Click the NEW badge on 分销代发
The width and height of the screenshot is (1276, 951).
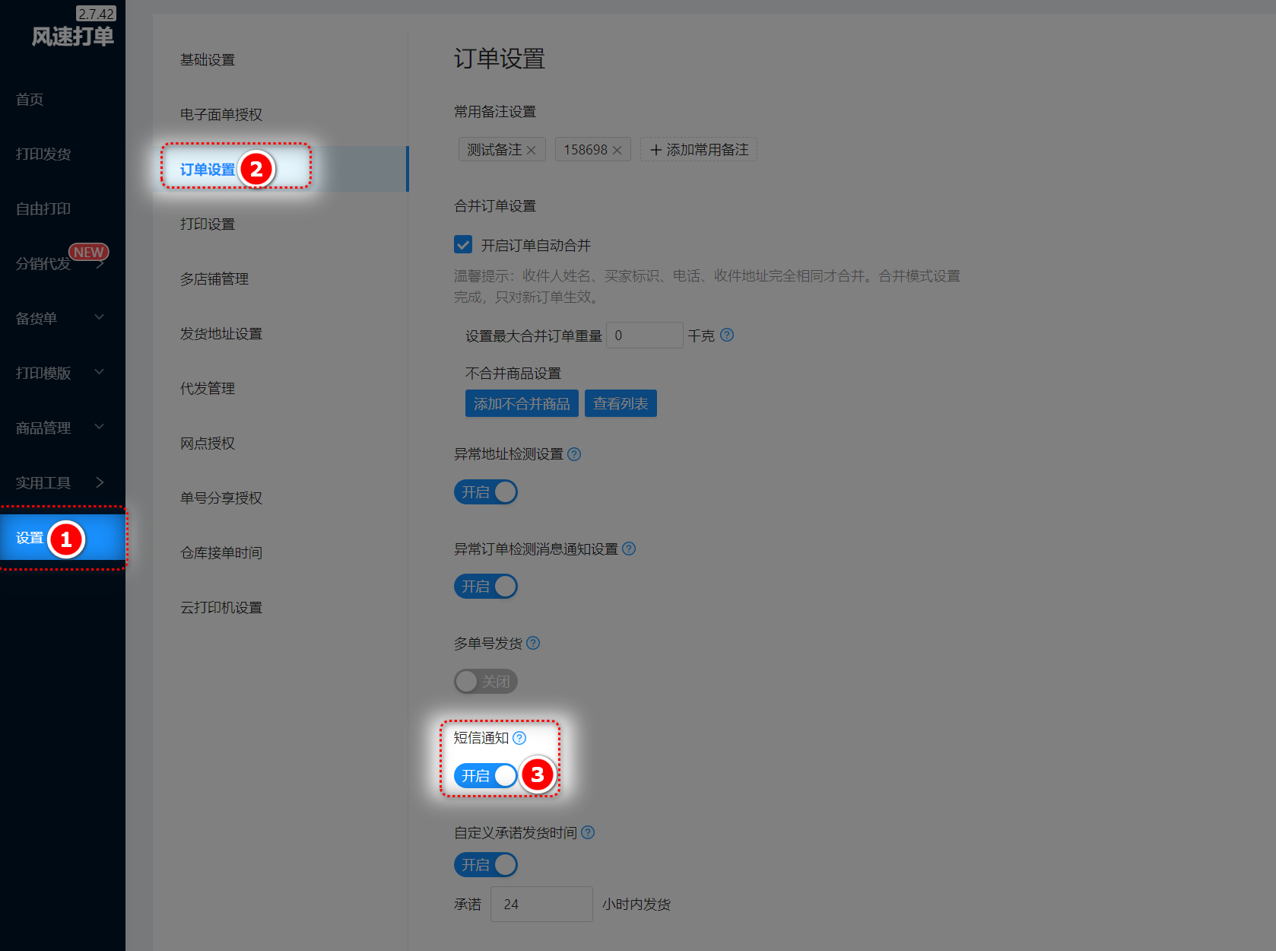[x=89, y=252]
